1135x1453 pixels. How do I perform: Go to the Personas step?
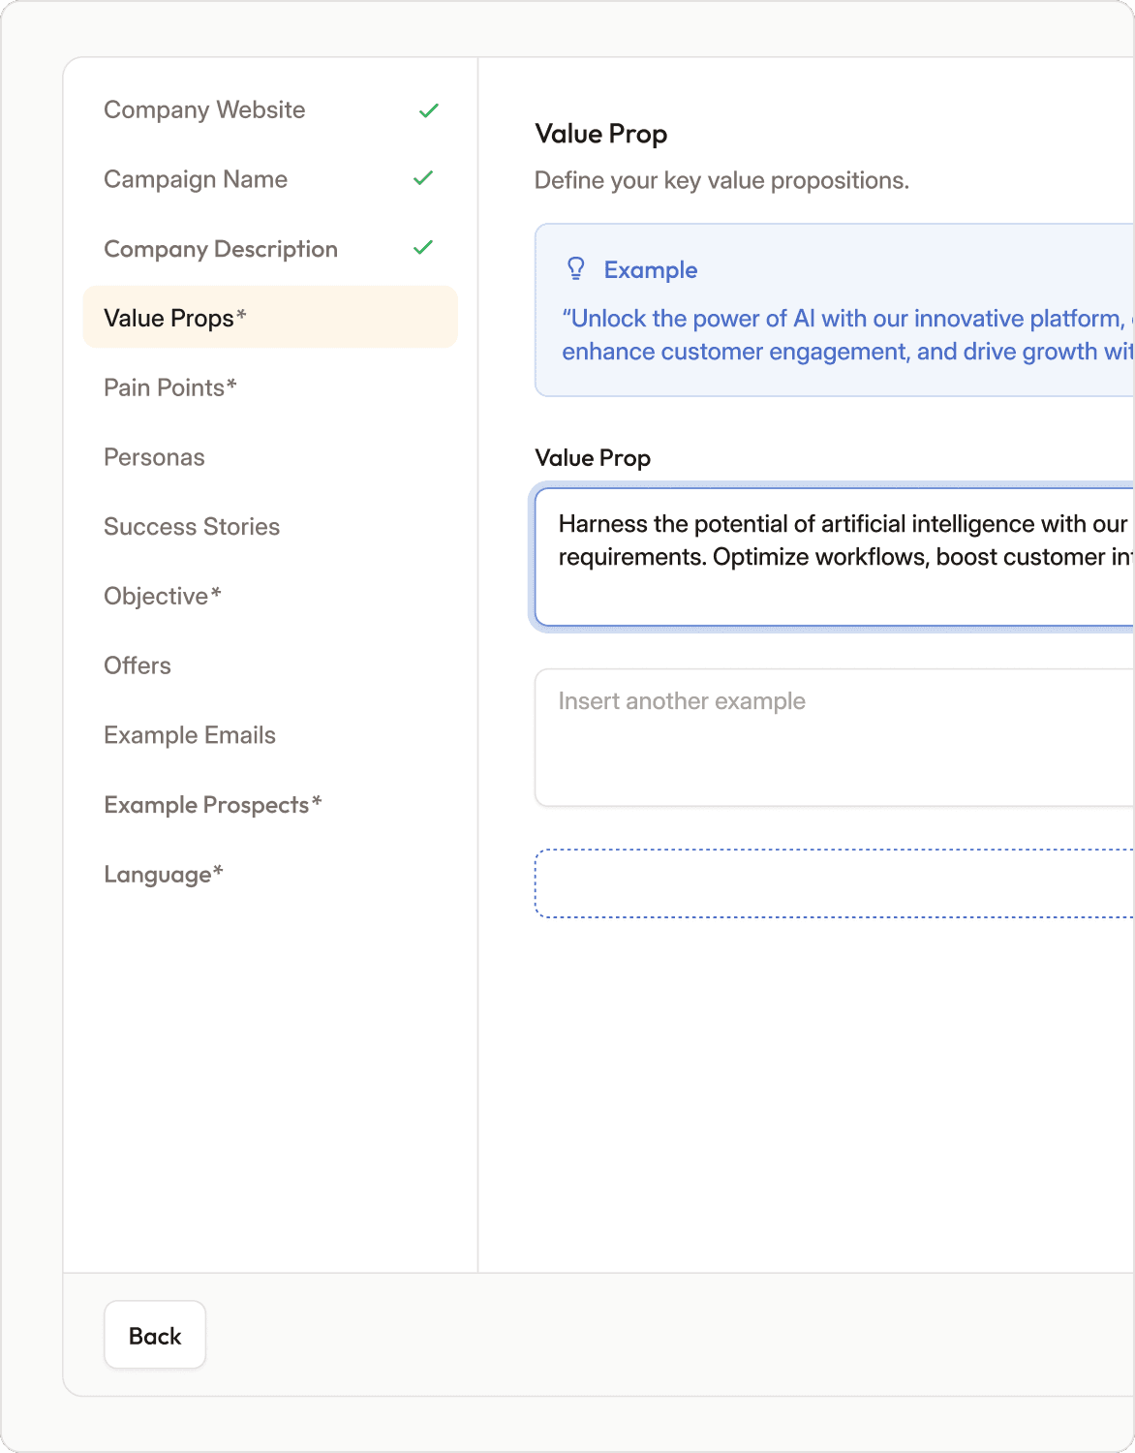point(270,457)
